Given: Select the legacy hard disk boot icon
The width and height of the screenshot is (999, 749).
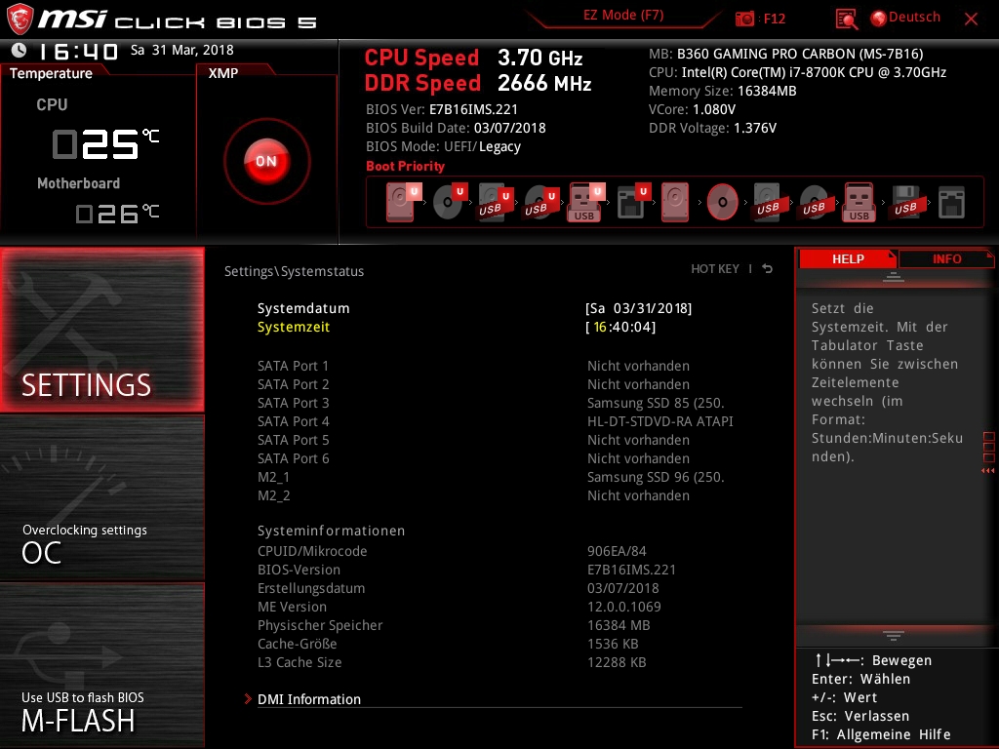Looking at the screenshot, I should tap(675, 202).
